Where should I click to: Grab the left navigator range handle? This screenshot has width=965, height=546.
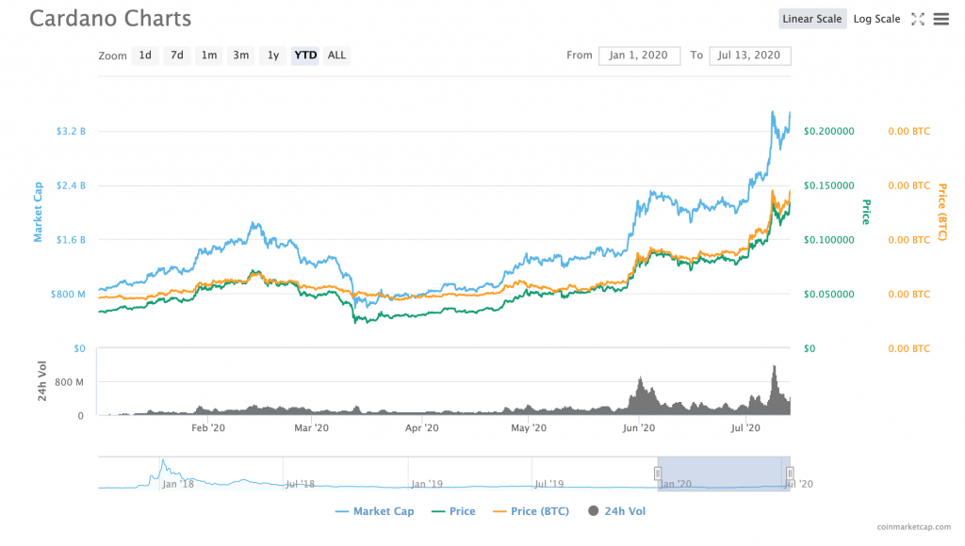coord(658,473)
